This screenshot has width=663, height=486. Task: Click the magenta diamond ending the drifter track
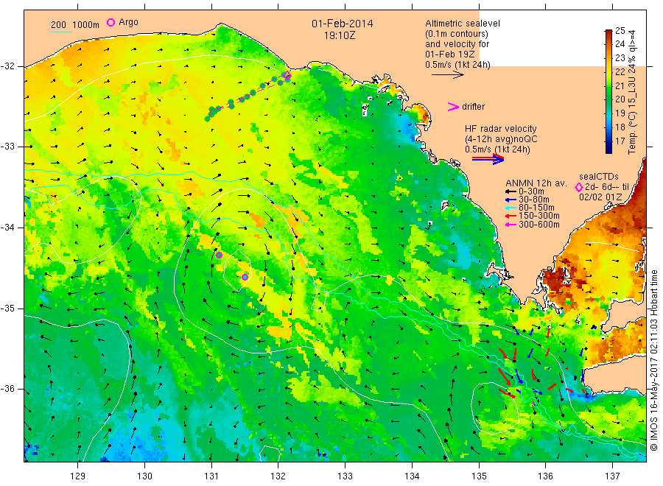click(287, 76)
